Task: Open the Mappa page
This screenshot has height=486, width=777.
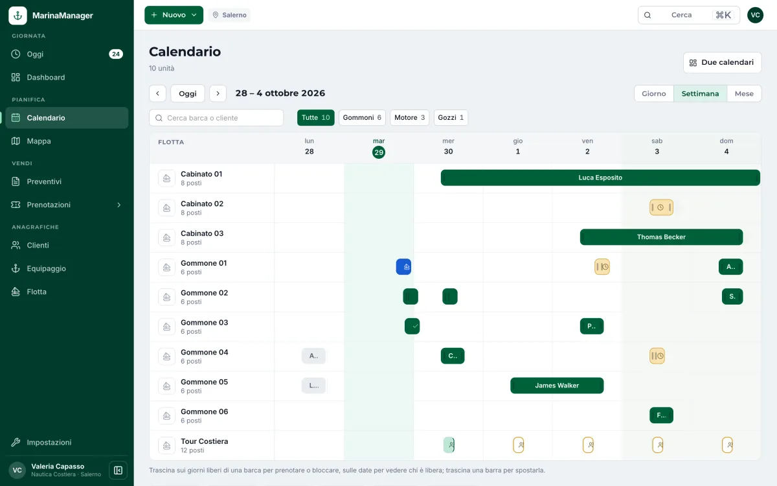Action: [67, 141]
